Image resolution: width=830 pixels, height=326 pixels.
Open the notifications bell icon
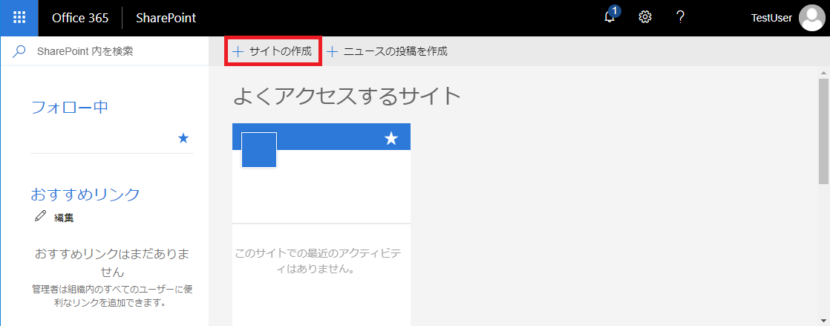[x=610, y=16]
